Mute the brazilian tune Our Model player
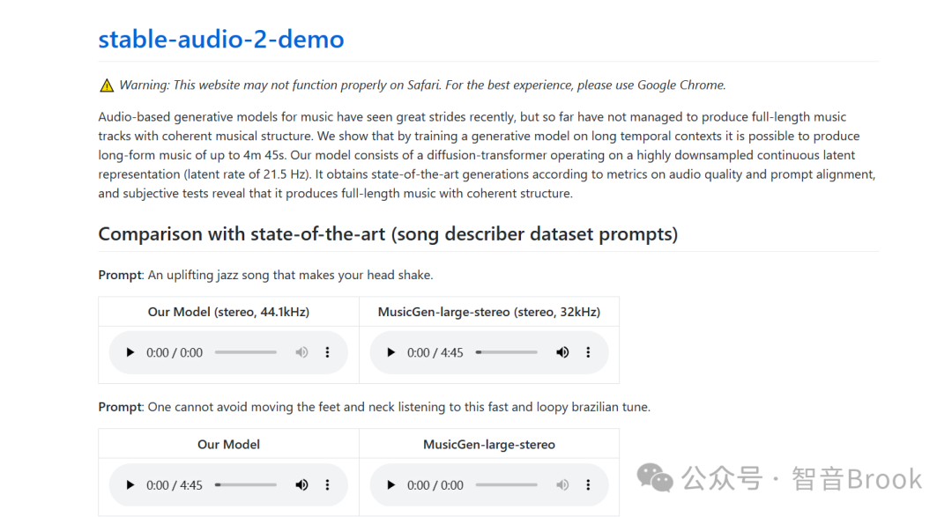This screenshot has height=517, width=952. point(301,484)
